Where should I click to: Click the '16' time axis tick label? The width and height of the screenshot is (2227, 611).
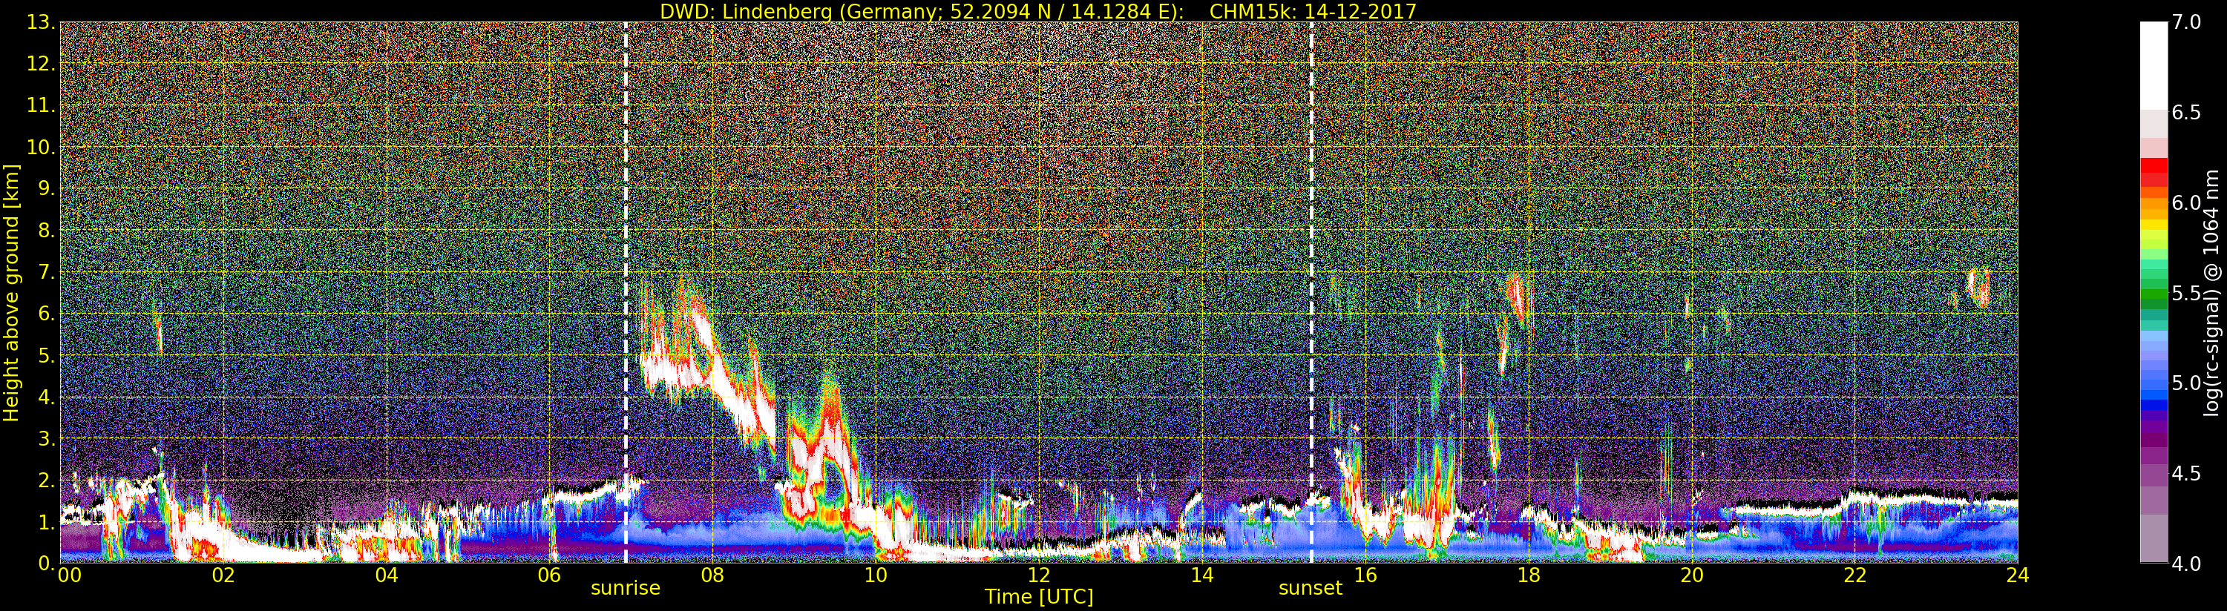click(1365, 575)
